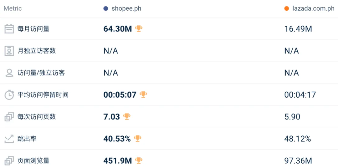Click shopee.ph N/A in 月独立访客数 row
This screenshot has height=168, width=338.
pos(111,51)
